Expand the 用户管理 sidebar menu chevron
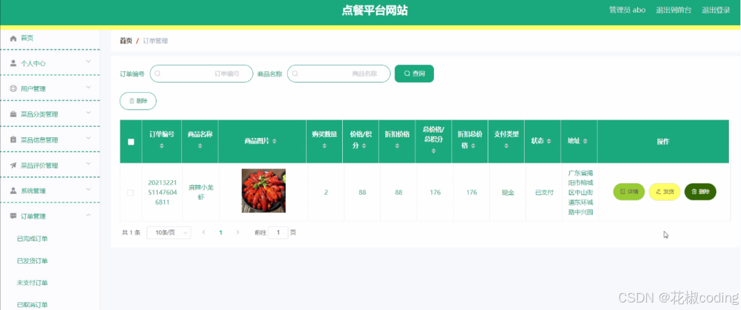The width and height of the screenshot is (741, 310). (x=88, y=87)
